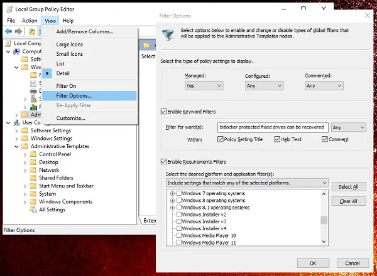Toggle Enable Requirements Filters checkbox
Image resolution: width=377 pixels, height=276 pixels.
tap(163, 161)
